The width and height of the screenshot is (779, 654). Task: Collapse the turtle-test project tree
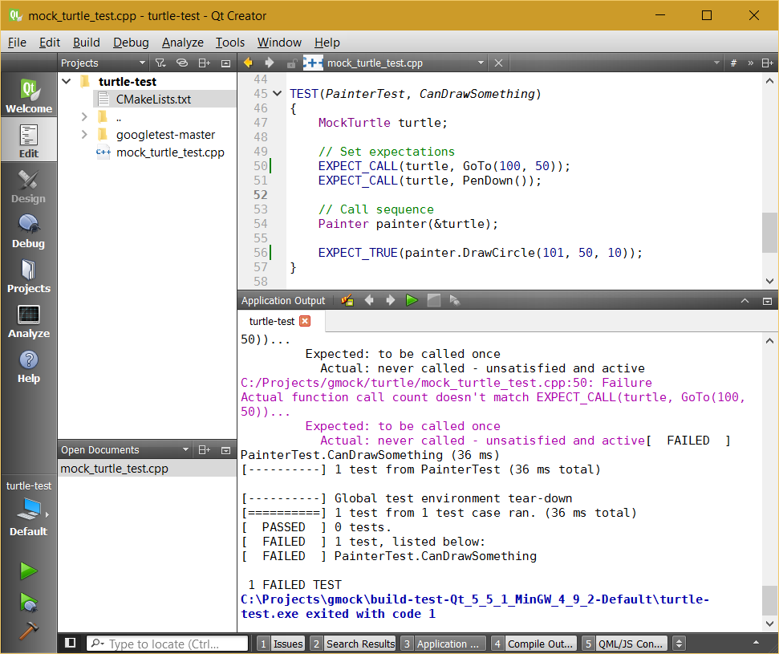click(x=67, y=81)
